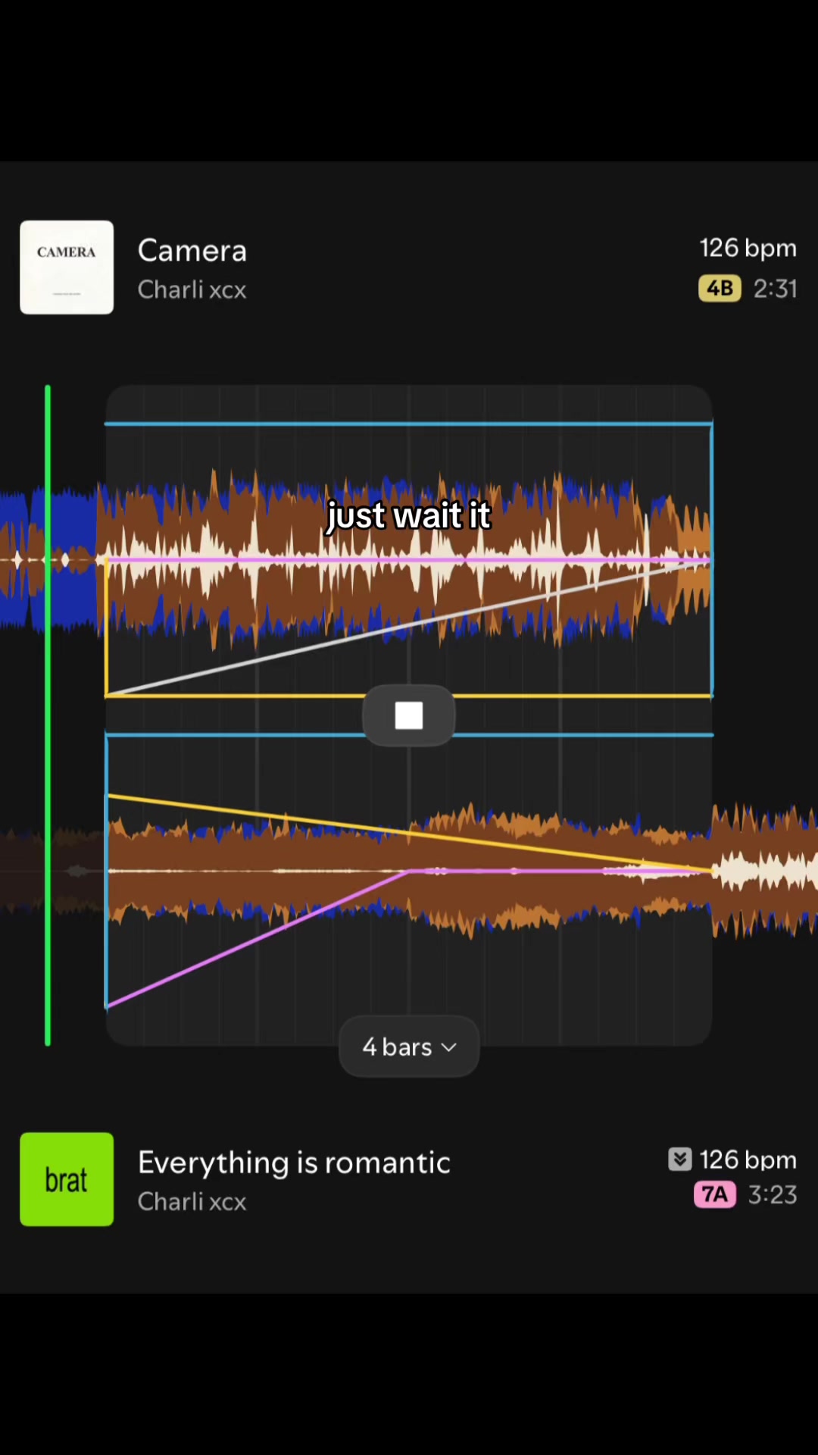Open the 4 bars transition length dropdown
The image size is (818, 1455).
point(409,1047)
